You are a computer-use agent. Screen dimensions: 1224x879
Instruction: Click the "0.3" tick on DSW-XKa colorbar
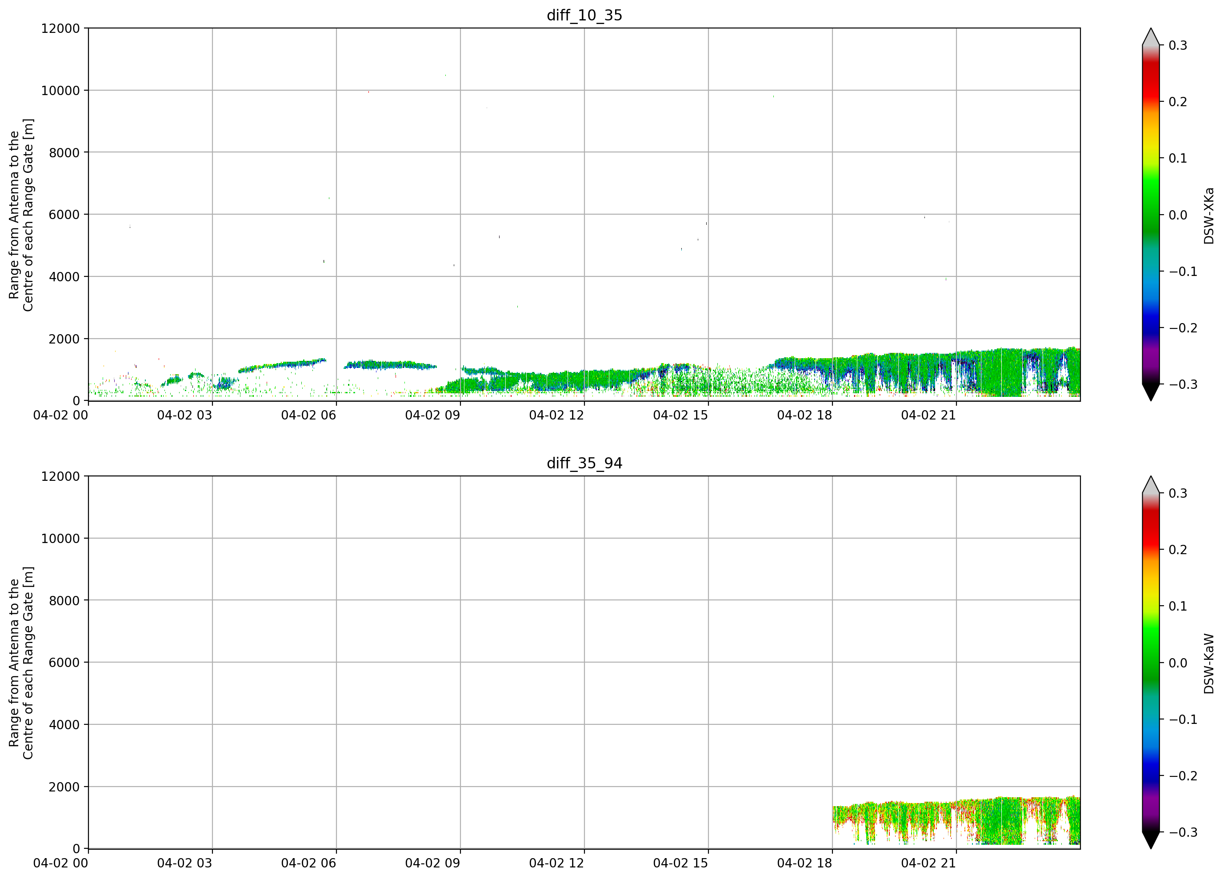click(1178, 45)
